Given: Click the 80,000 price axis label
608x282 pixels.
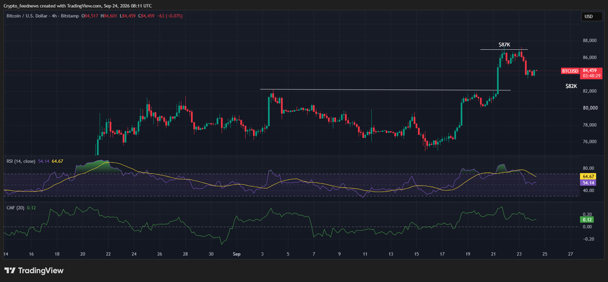Looking at the screenshot, I should (x=590, y=108).
